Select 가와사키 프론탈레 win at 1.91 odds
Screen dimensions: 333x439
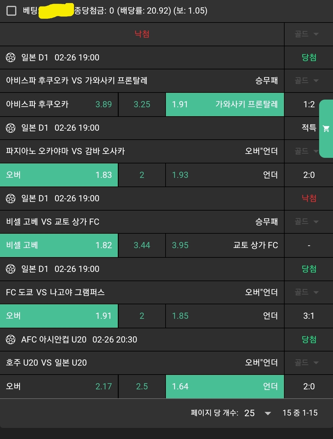click(x=225, y=105)
